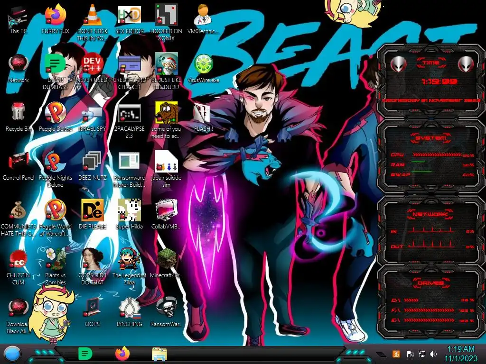Open the Recycle Bin
Screen dimensions: 486x364
pyautogui.click(x=19, y=117)
